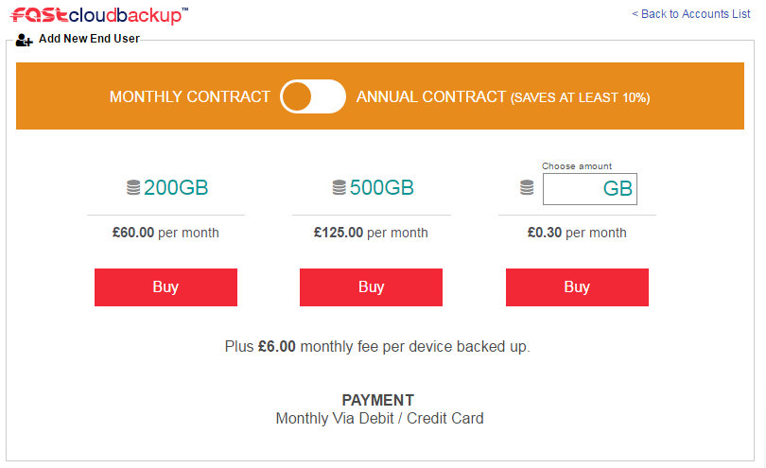Screen dimensions: 766x468
Task: Buy the custom GB amount plan
Action: click(x=577, y=287)
